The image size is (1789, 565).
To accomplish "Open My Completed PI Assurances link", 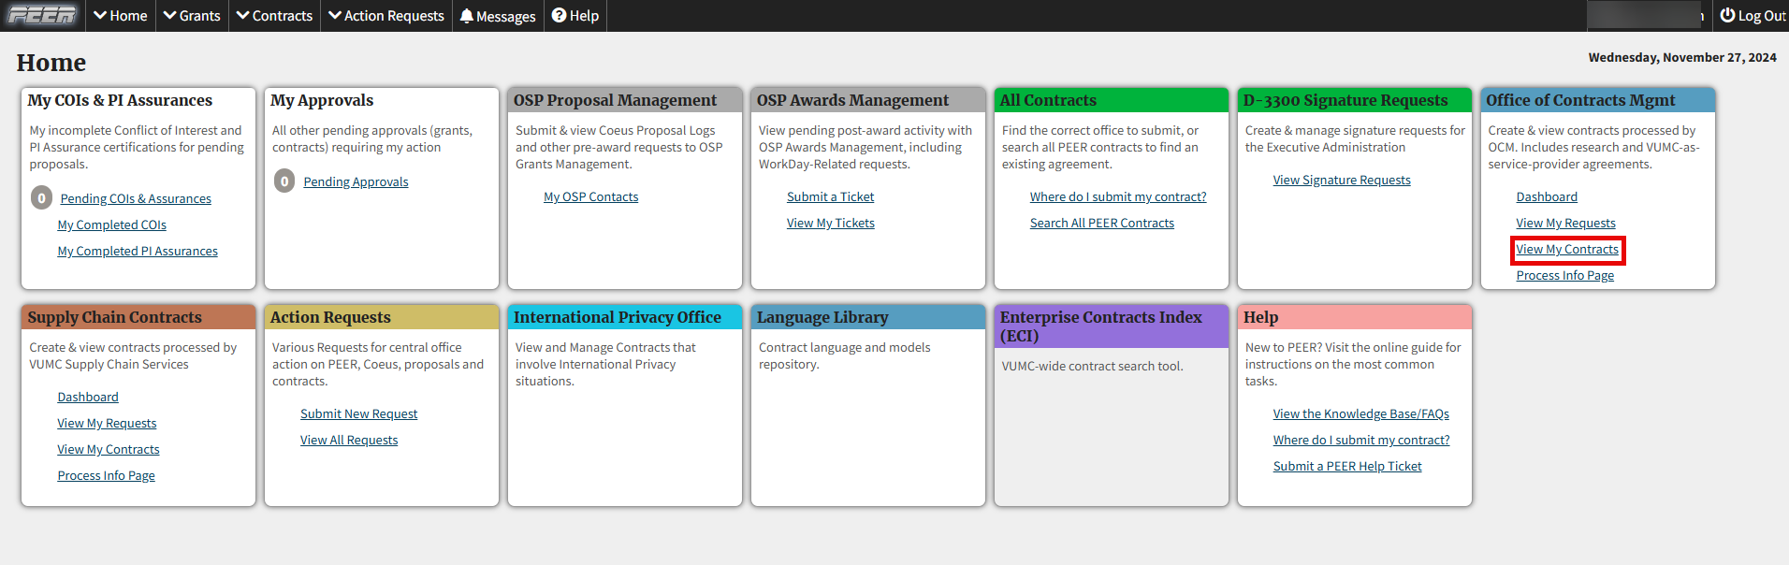I will (x=138, y=251).
